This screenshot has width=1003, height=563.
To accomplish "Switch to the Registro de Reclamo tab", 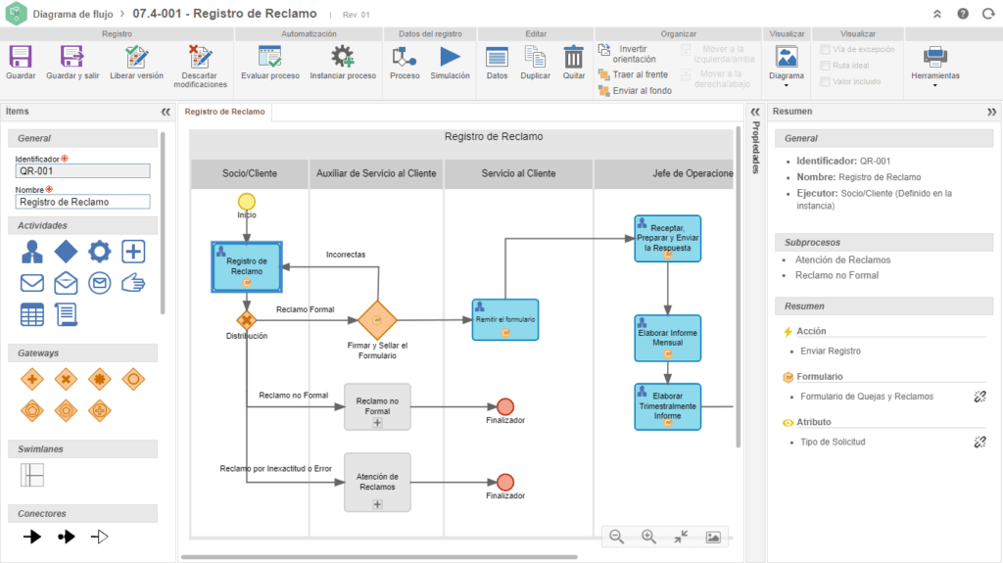I will pos(225,112).
